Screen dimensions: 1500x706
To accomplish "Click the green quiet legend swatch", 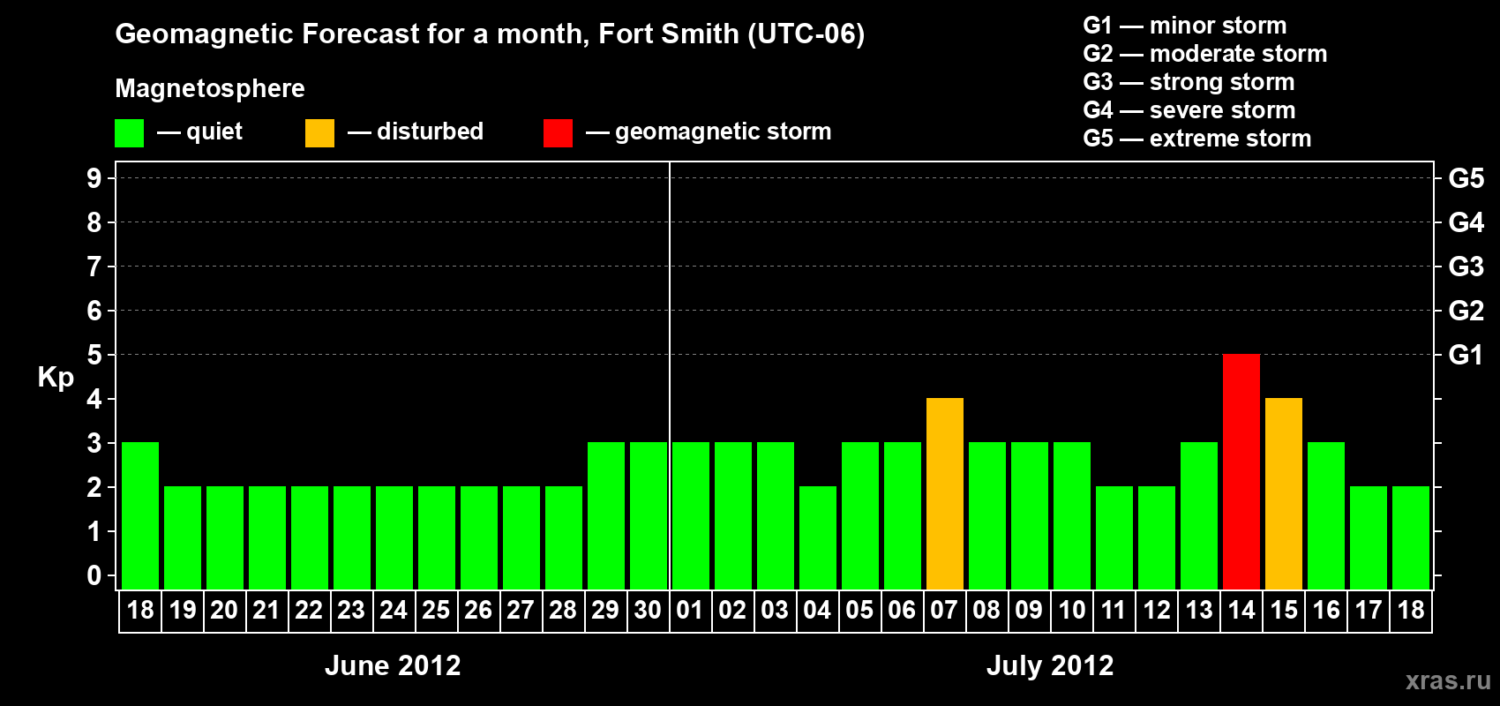I will pos(129,133).
